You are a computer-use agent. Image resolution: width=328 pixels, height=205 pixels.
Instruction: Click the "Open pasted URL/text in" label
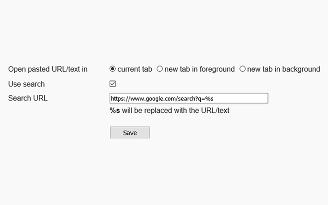coord(48,69)
